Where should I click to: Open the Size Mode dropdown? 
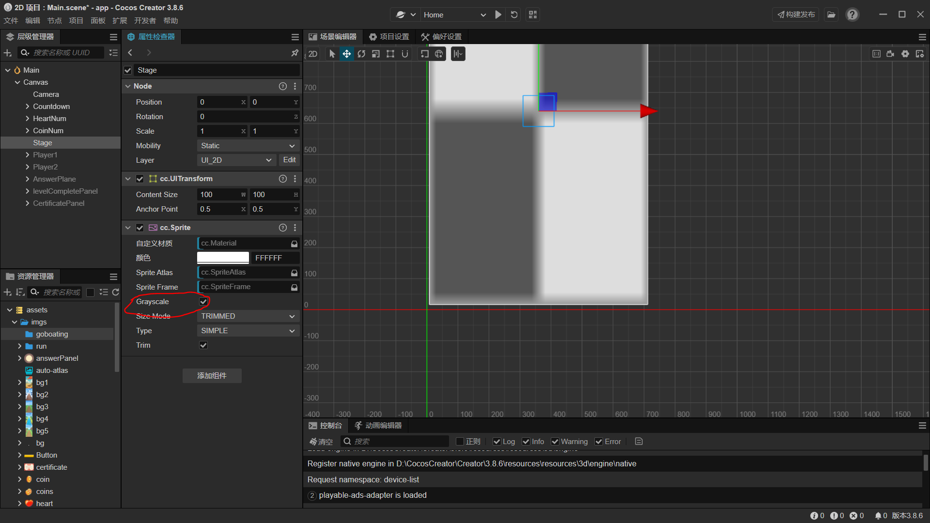coord(248,316)
